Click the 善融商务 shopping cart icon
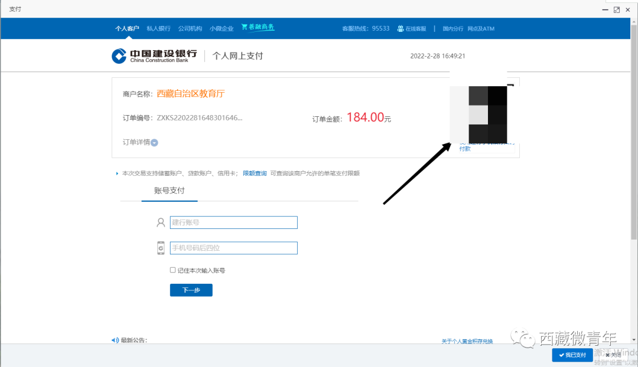The width and height of the screenshot is (638, 367). coord(245,28)
